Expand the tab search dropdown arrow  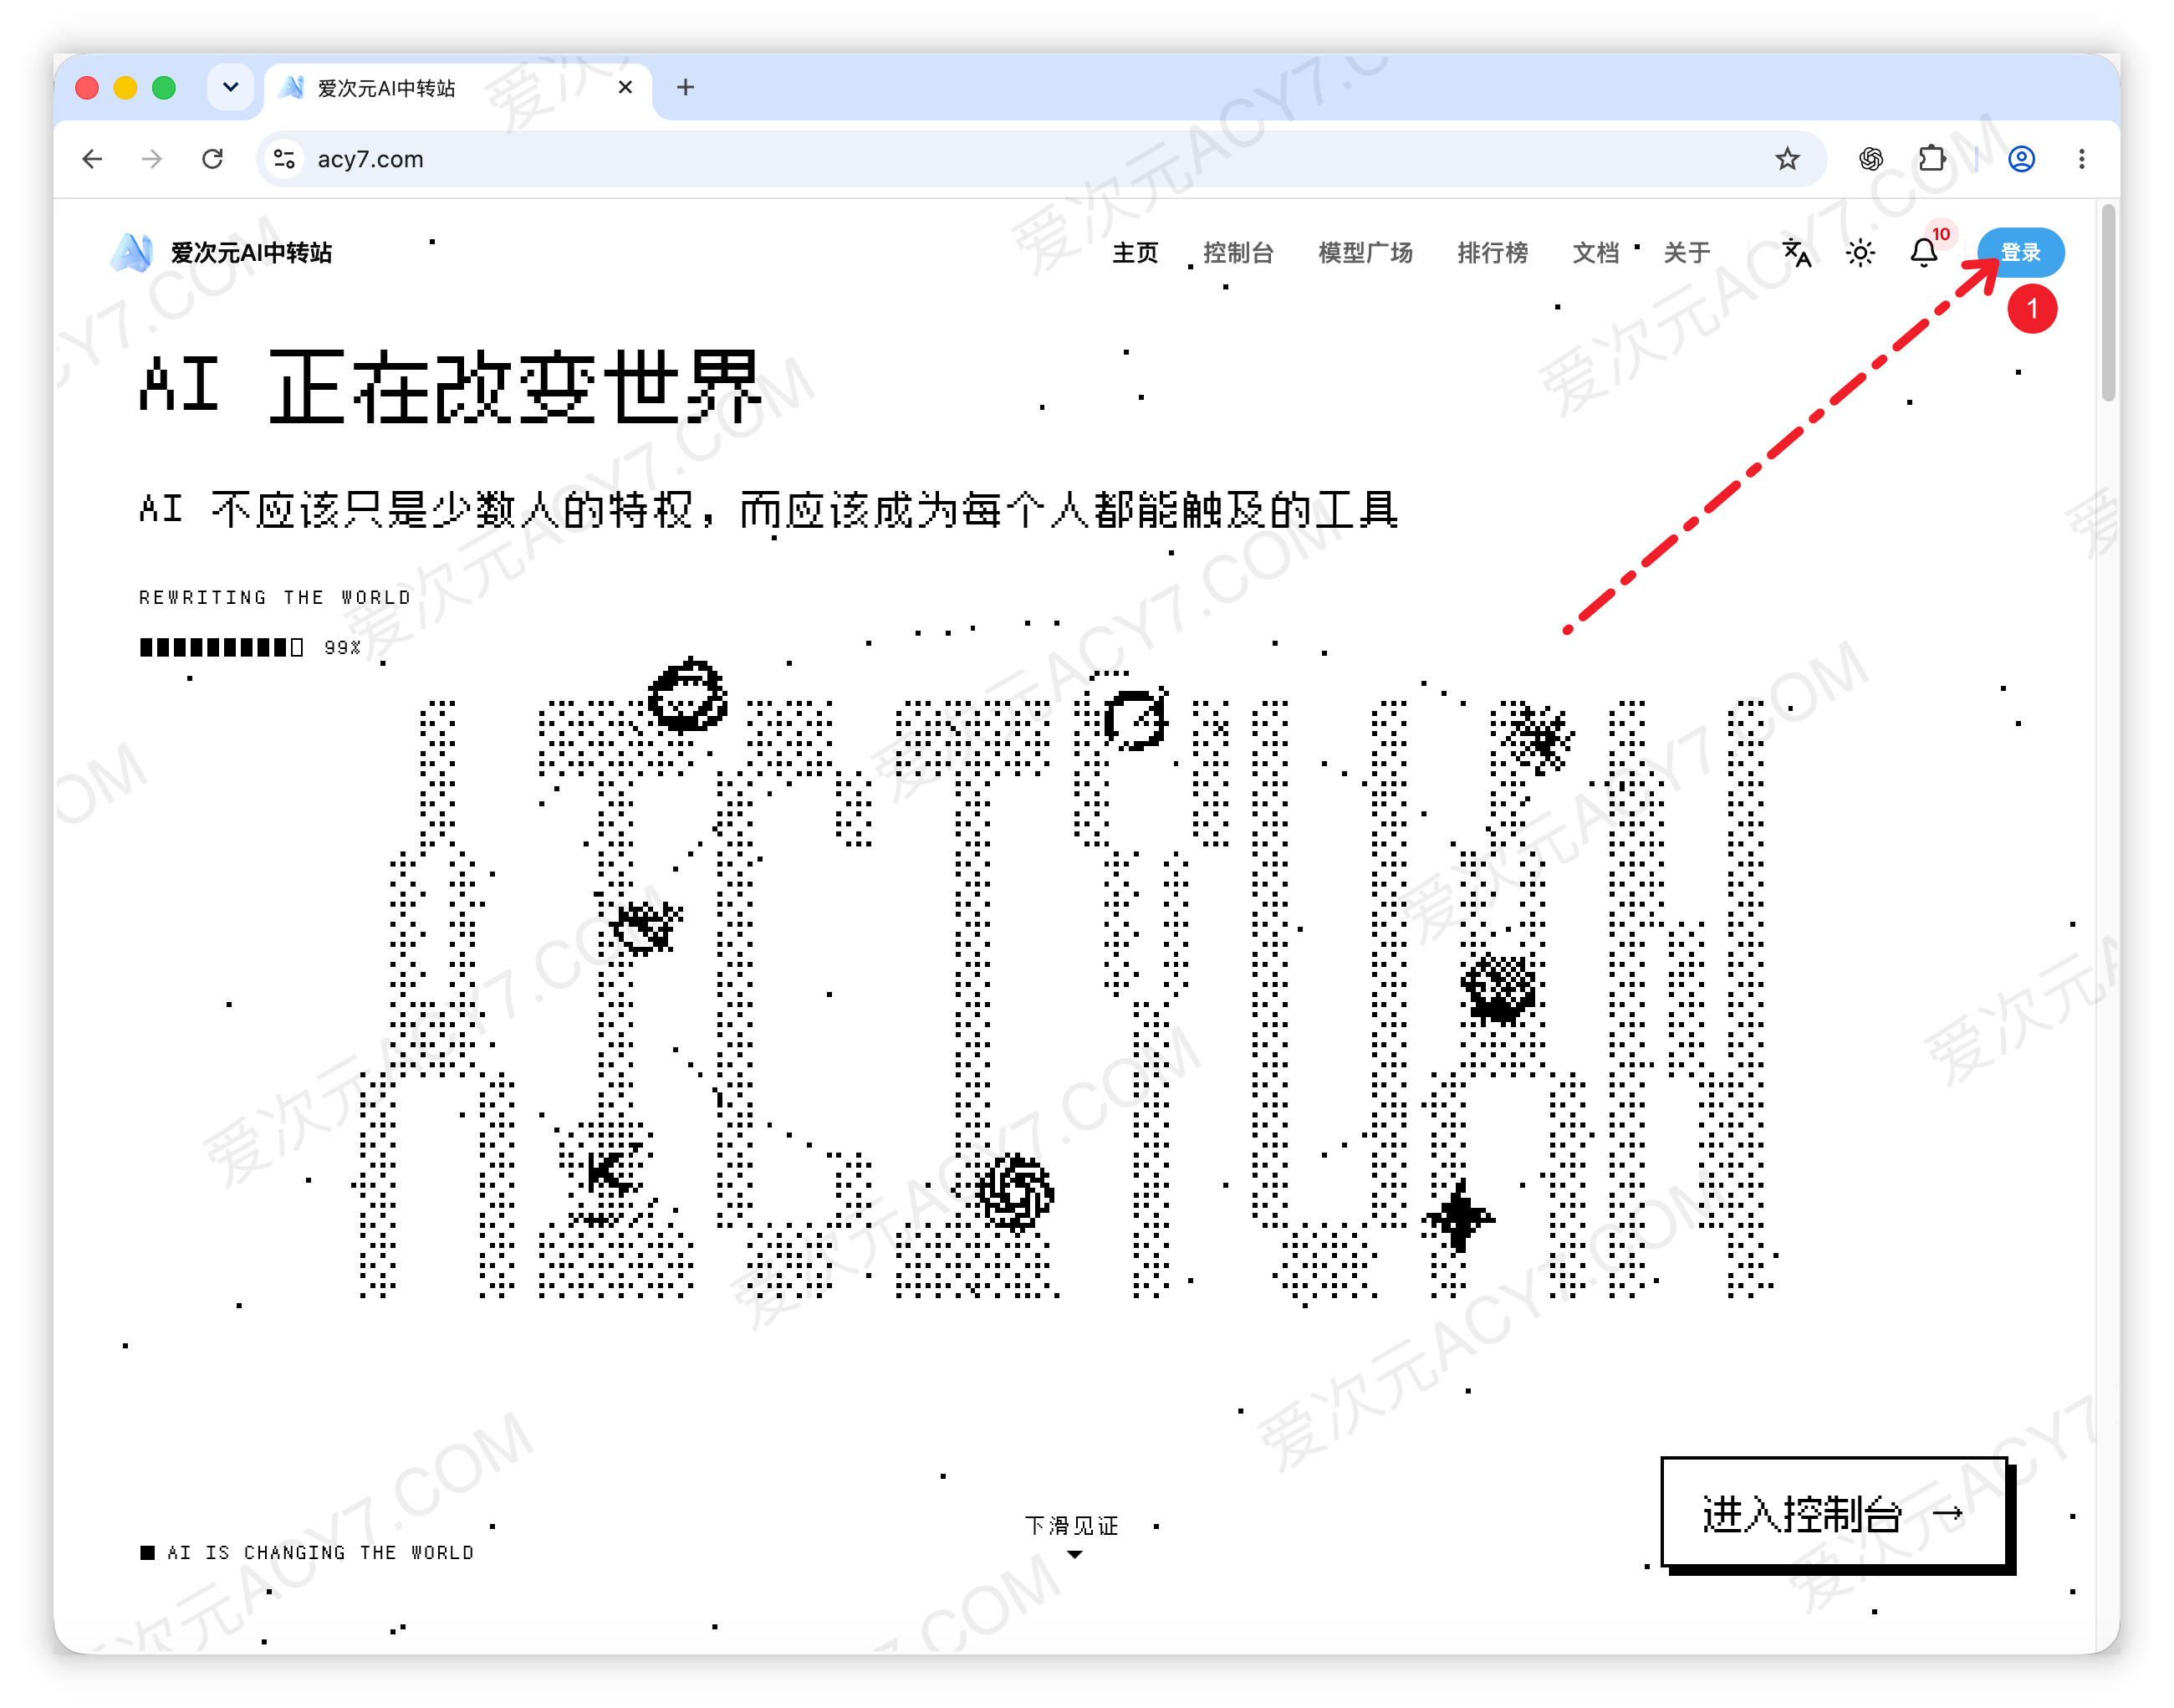(231, 87)
